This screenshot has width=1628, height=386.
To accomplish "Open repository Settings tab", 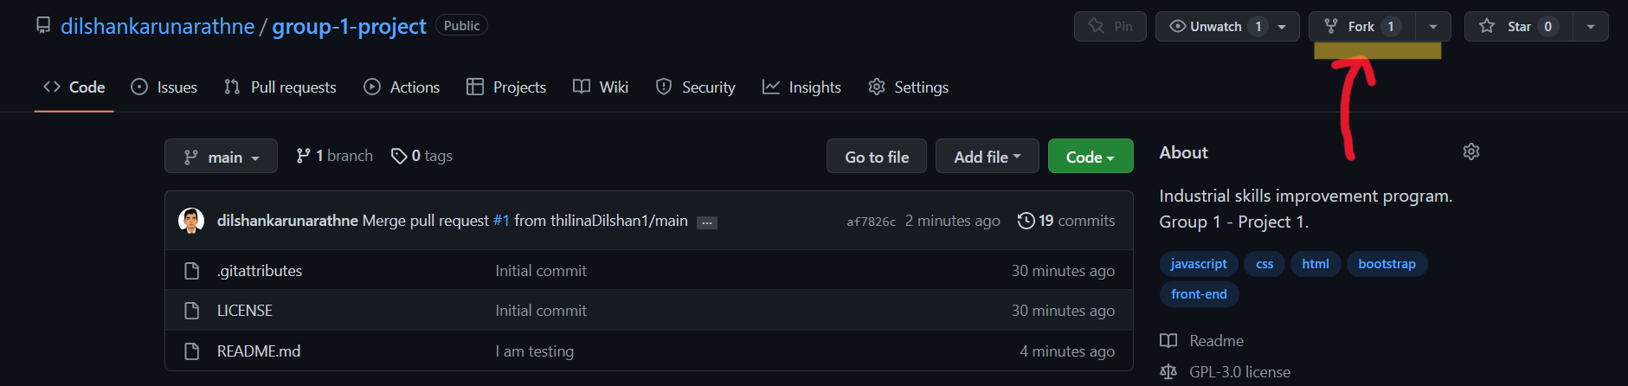I will (908, 87).
